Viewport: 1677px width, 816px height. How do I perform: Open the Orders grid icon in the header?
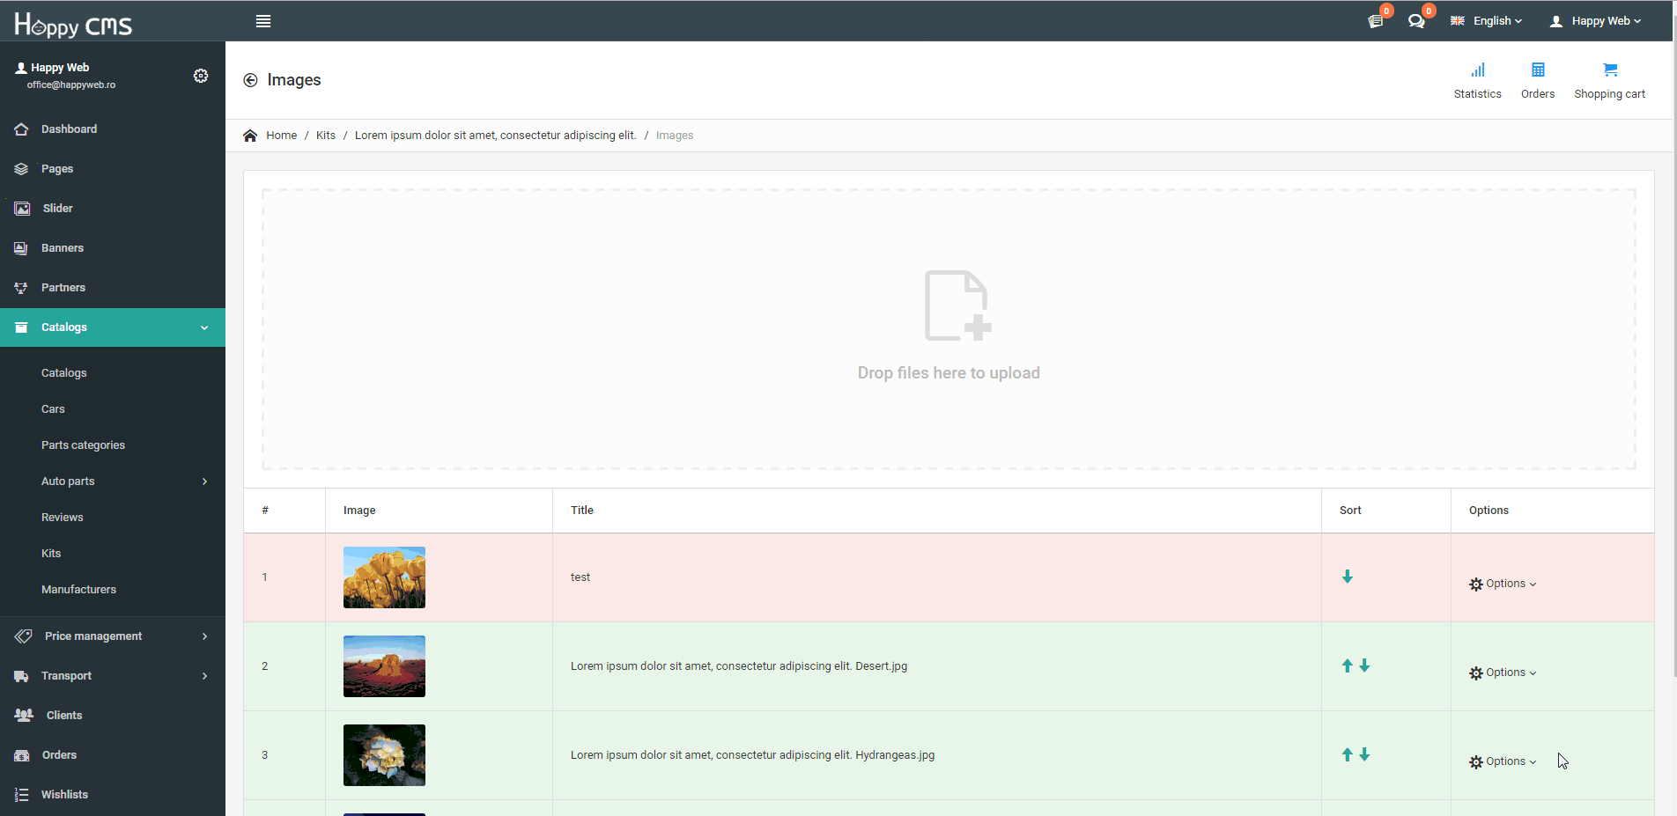click(x=1538, y=70)
